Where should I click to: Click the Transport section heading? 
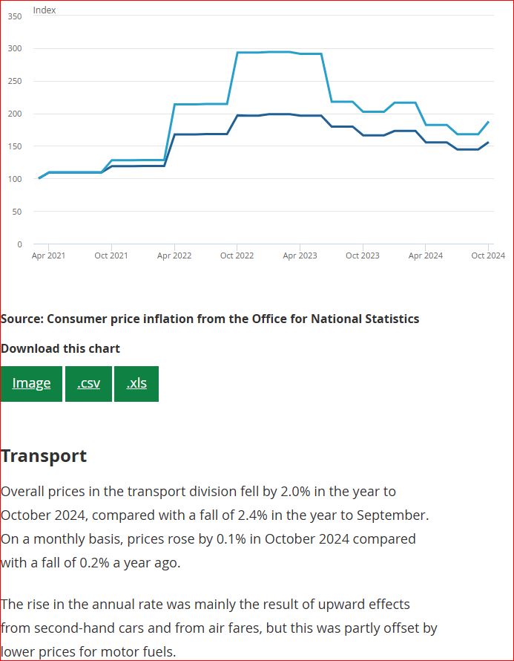pos(44,456)
